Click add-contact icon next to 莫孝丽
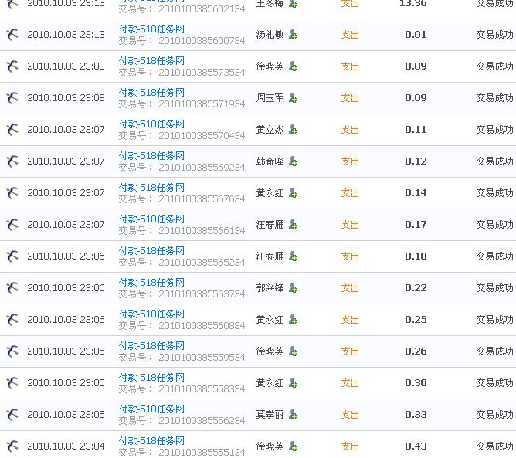516x458 pixels. 294,415
